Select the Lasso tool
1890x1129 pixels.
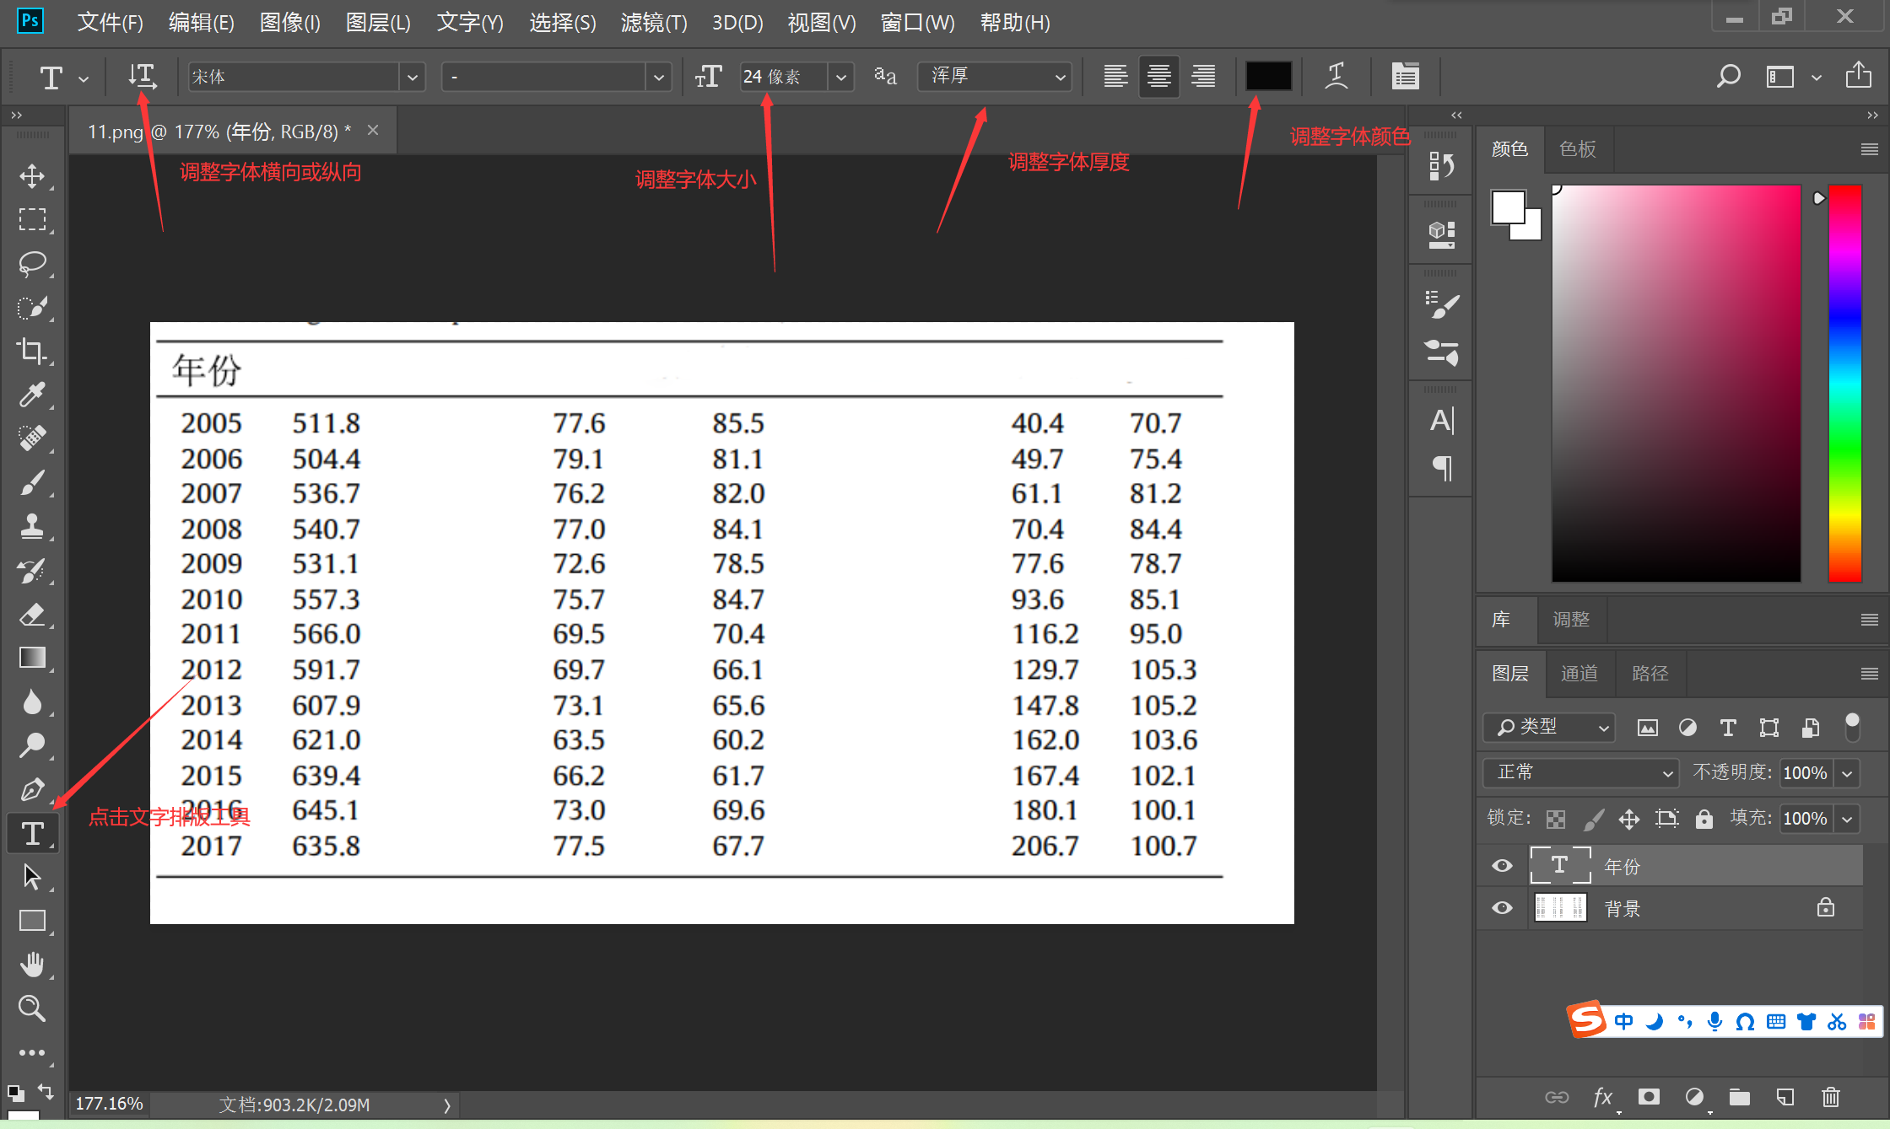pos(32,264)
